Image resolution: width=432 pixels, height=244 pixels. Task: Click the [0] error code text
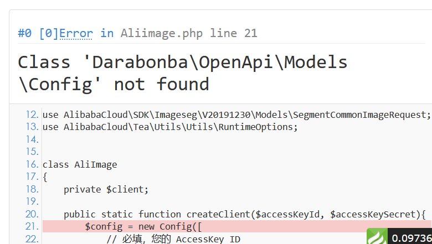49,33
